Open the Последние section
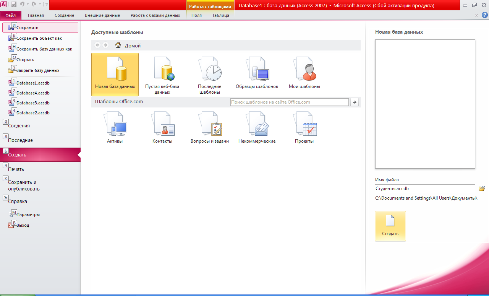 click(40, 140)
